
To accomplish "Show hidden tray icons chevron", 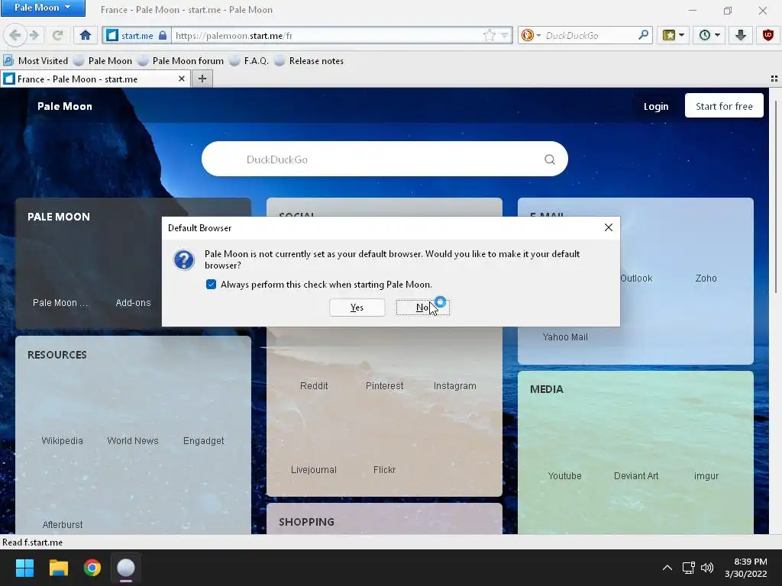I will [667, 568].
